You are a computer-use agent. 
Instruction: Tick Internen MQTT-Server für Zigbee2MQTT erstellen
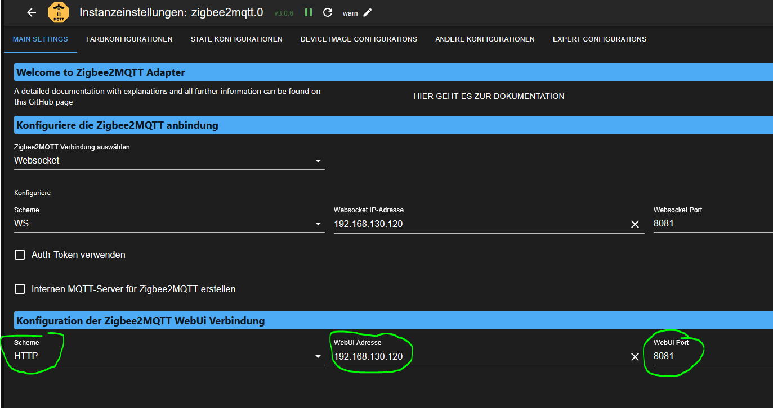pyautogui.click(x=20, y=289)
